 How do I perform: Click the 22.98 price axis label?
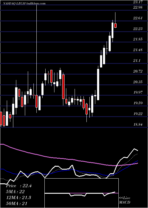138,7
